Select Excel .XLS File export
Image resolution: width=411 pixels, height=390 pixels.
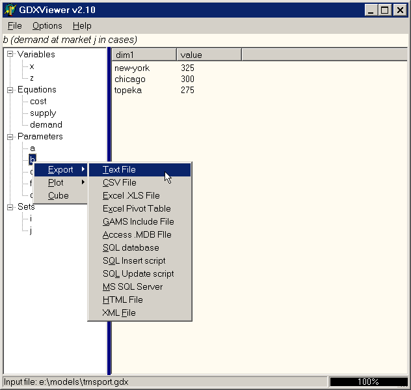pos(131,196)
